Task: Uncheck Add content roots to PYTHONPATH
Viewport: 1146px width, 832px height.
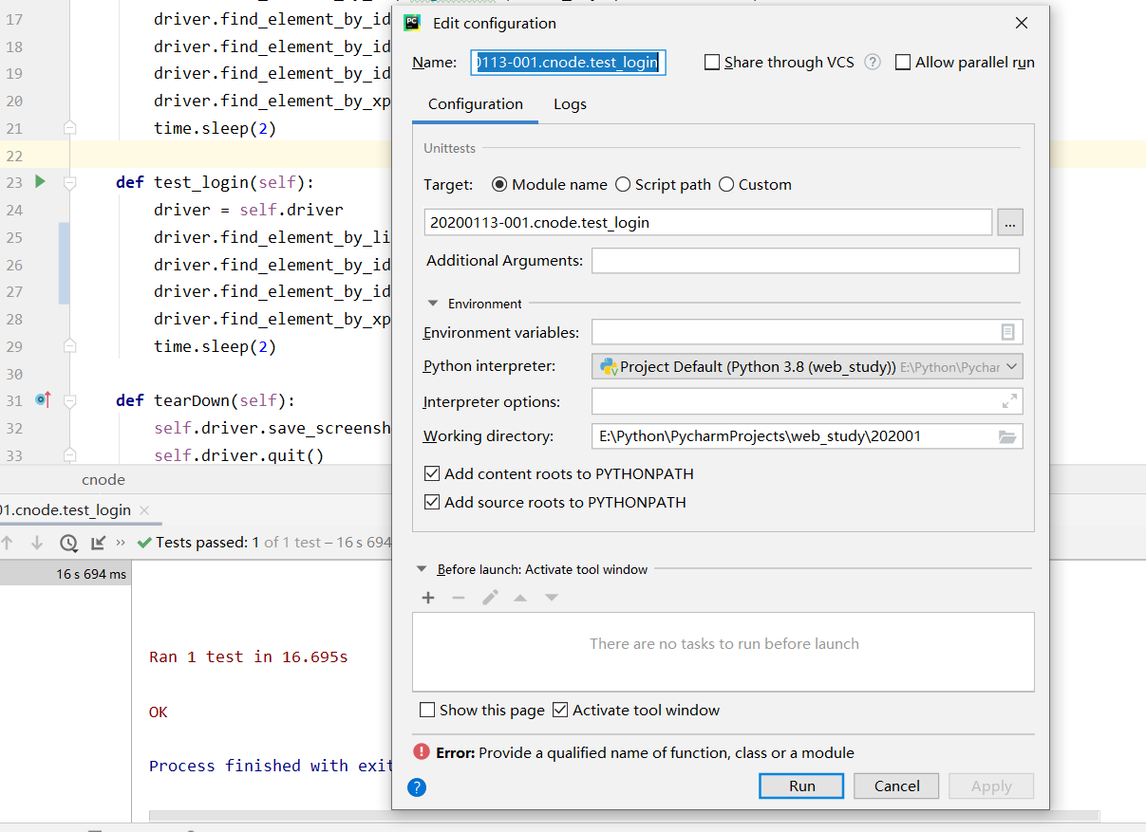Action: click(432, 473)
